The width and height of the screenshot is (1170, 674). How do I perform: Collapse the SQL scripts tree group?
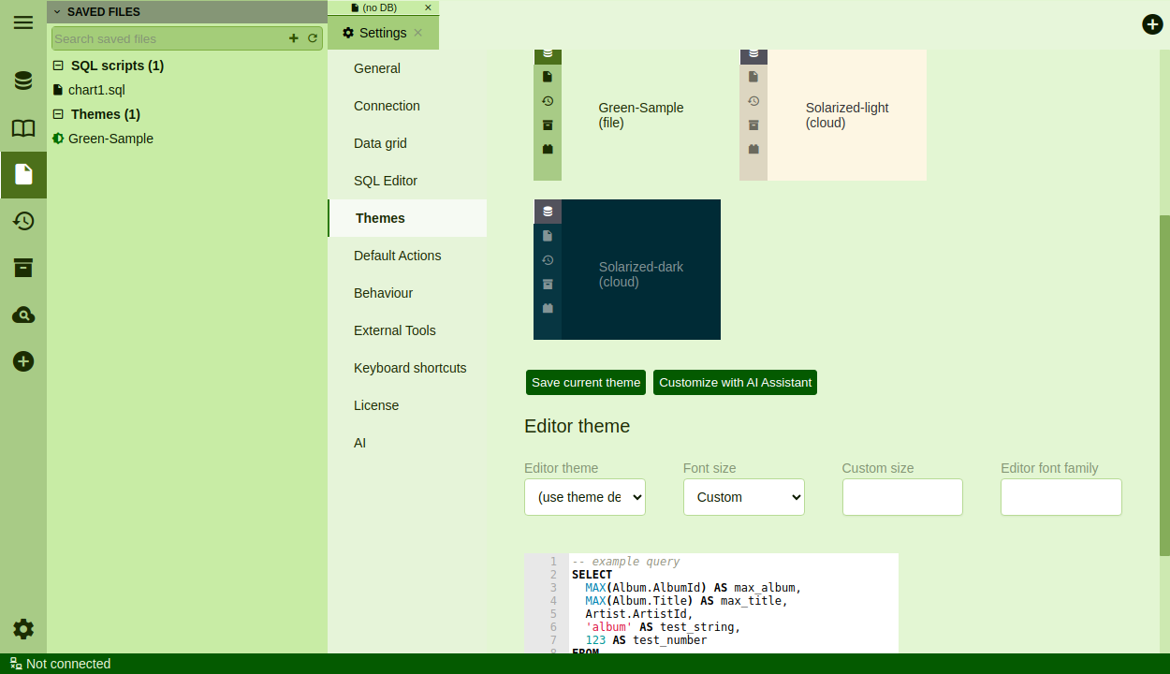tap(58, 66)
